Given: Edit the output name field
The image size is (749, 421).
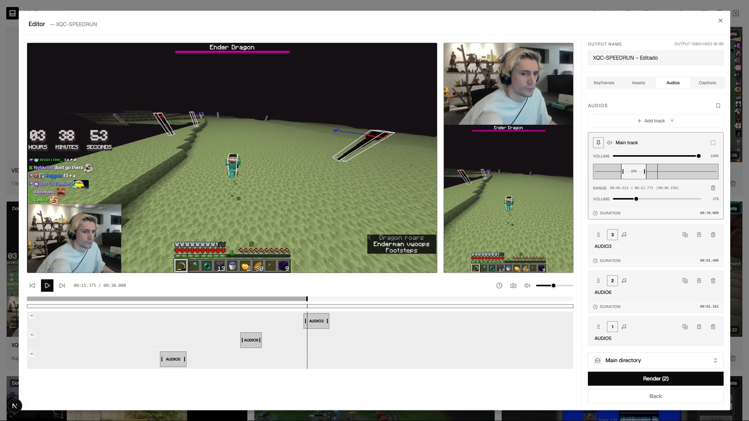Looking at the screenshot, I should point(655,58).
